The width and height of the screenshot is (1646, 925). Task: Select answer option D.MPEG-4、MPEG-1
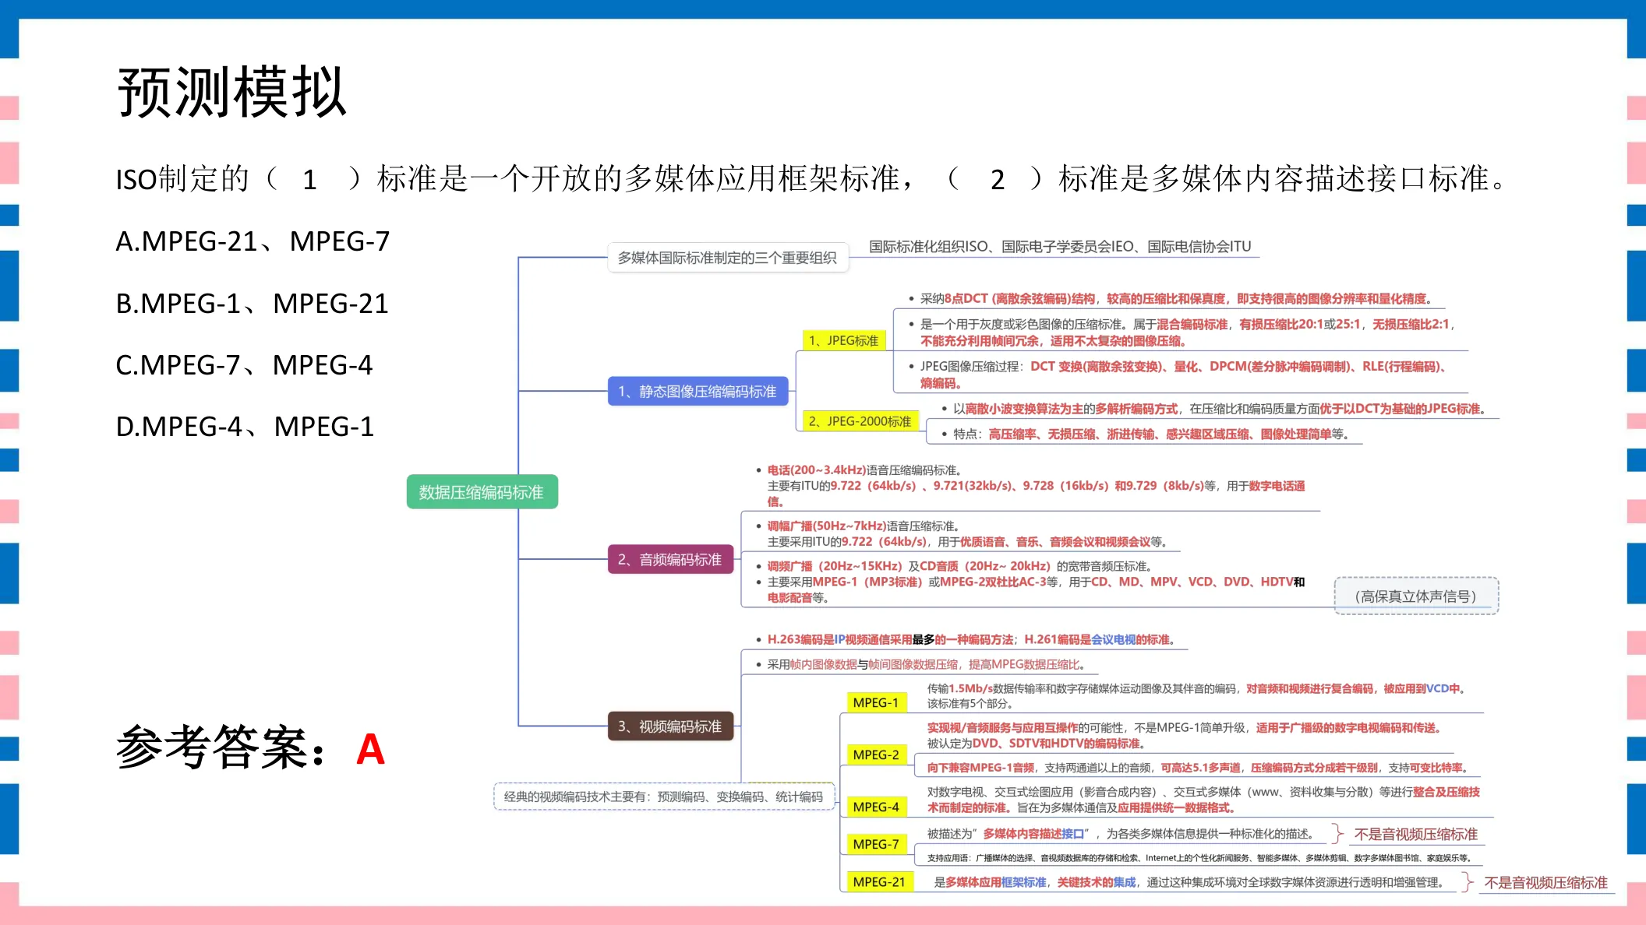(x=245, y=426)
